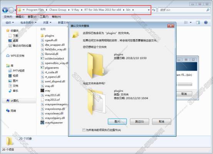Screen dimensions: 213x154
Task: Select the vrayrtspawner application icon
Action: [42, 123]
